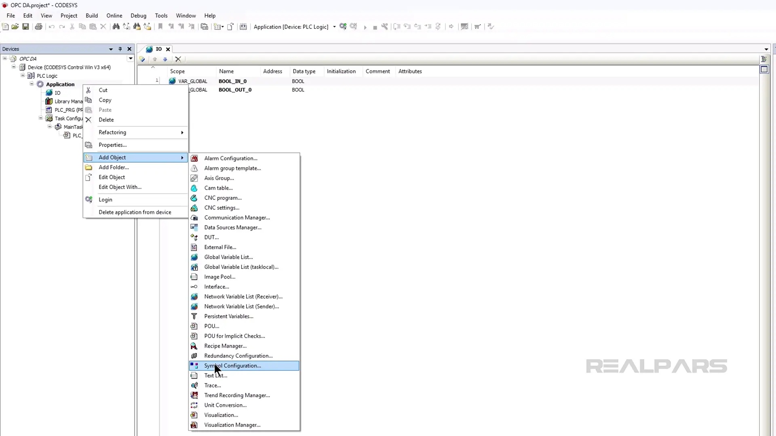Choose Trace... in submenu
776x436 pixels.
(244, 386)
